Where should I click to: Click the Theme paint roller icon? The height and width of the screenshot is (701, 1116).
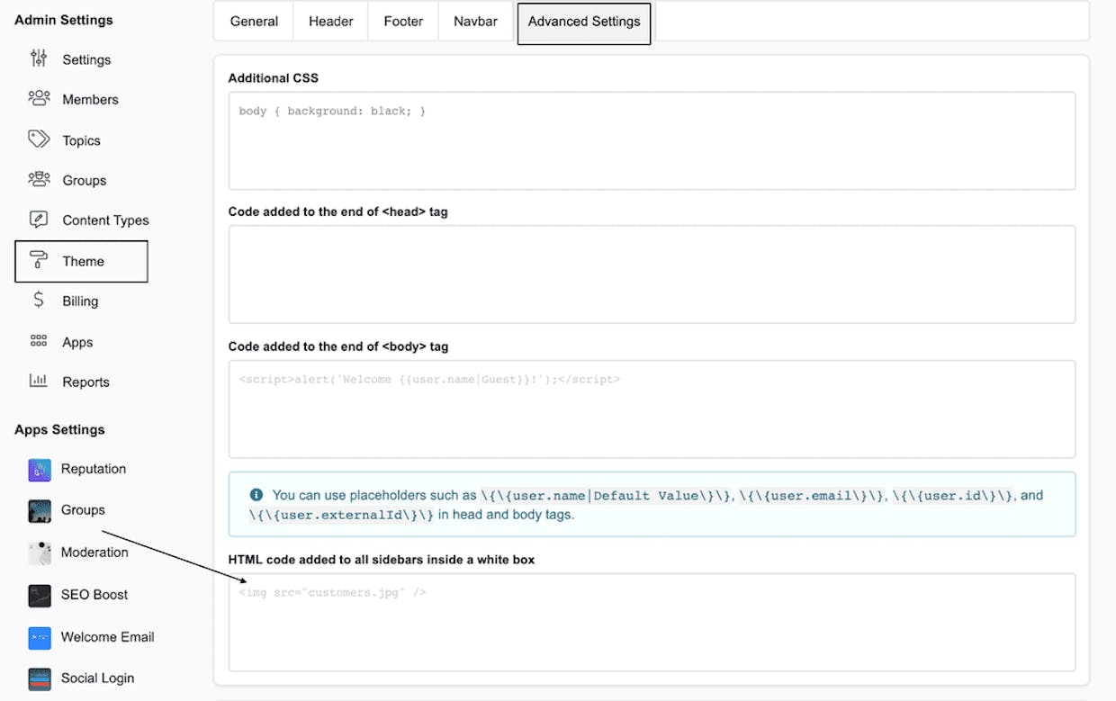[39, 260]
